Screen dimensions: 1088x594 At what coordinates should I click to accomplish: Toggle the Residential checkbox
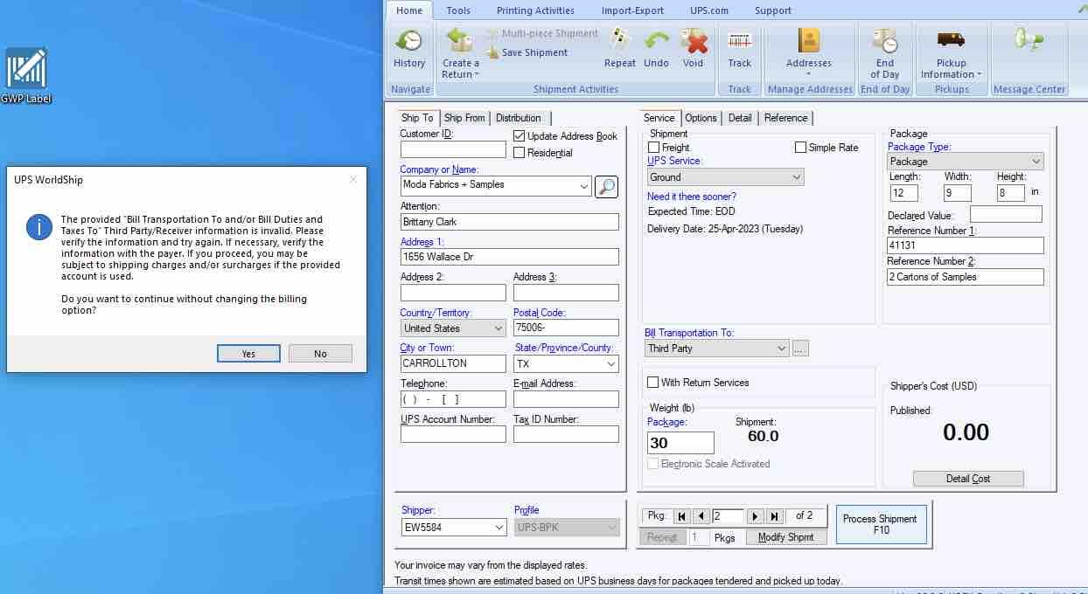[520, 153]
